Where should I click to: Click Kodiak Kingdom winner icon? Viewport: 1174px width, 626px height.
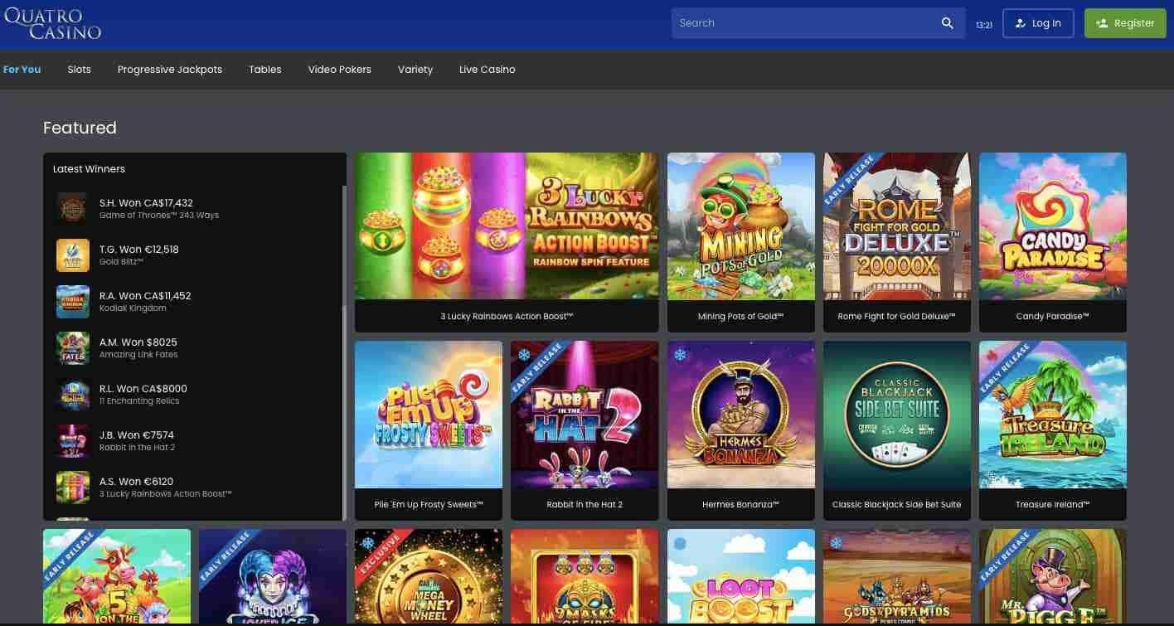pyautogui.click(x=72, y=302)
